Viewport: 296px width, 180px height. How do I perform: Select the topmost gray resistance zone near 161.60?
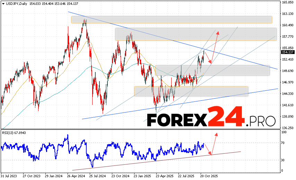tap(171, 19)
